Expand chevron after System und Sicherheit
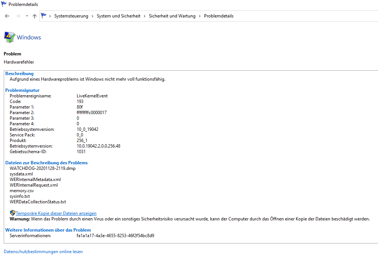Image resolution: width=378 pixels, height=268 pixels. (x=144, y=16)
